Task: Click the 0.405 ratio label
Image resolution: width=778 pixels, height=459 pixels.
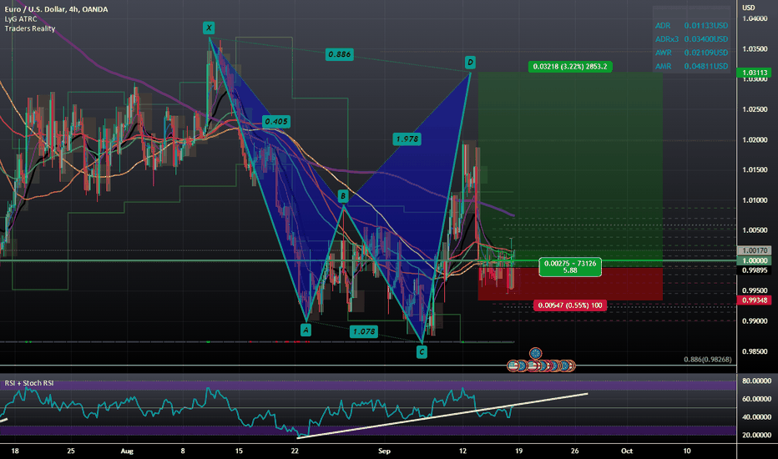Action: (275, 121)
